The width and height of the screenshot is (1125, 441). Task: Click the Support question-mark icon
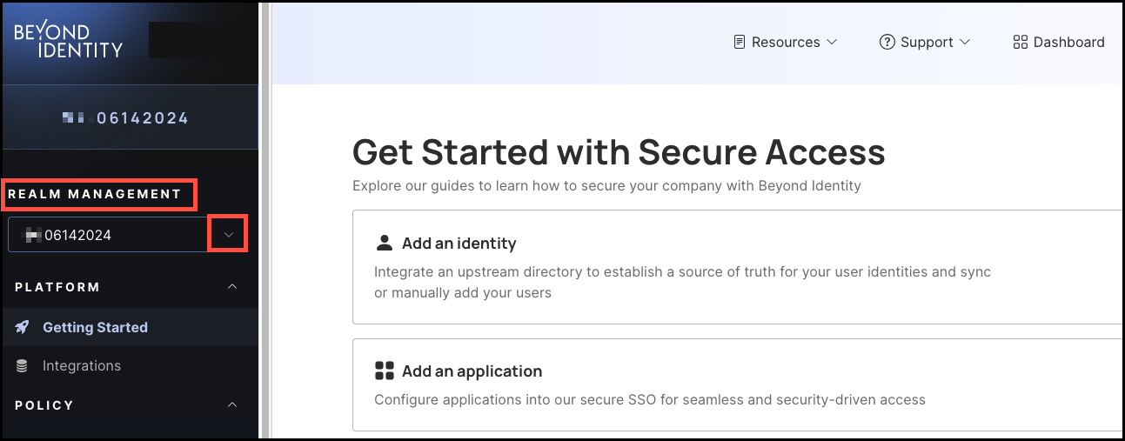point(887,42)
